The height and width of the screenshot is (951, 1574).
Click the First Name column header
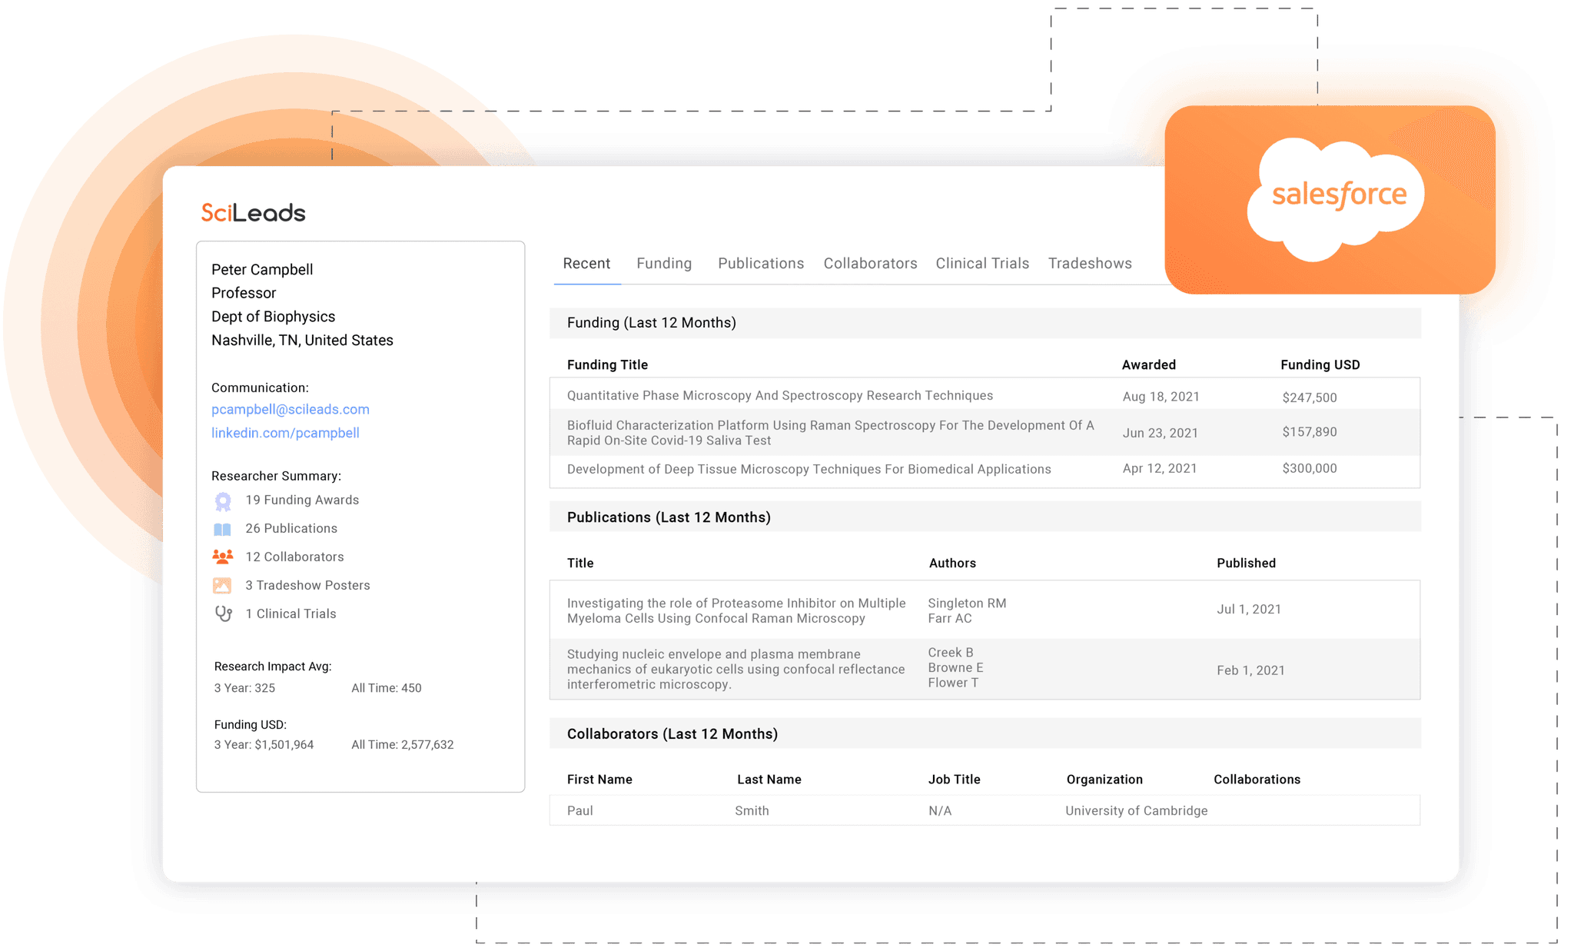point(599,780)
